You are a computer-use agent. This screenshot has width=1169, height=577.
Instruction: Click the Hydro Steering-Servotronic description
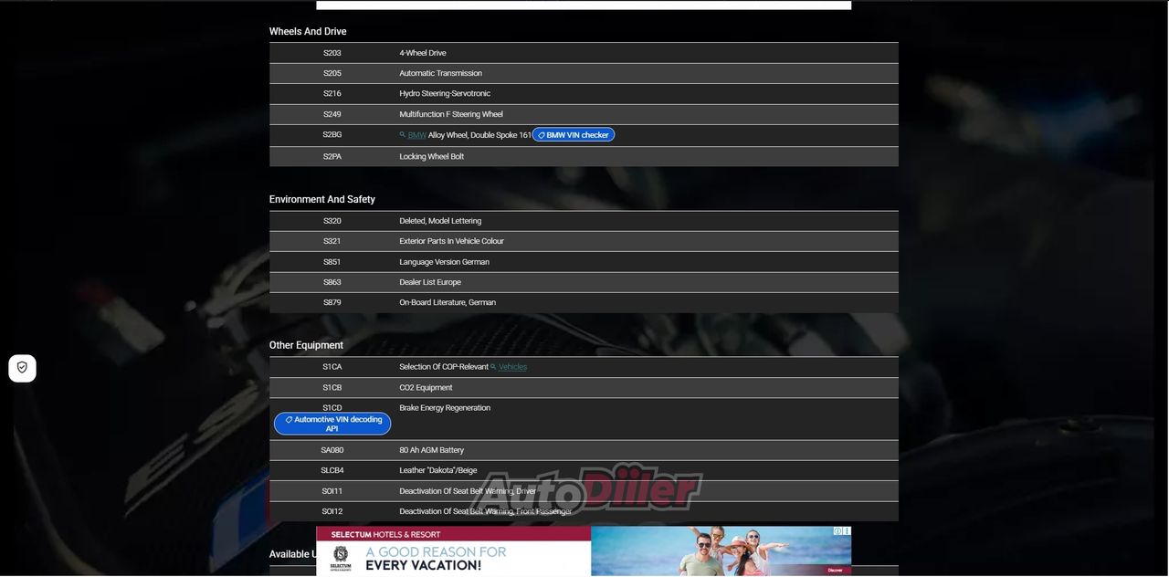(x=445, y=93)
